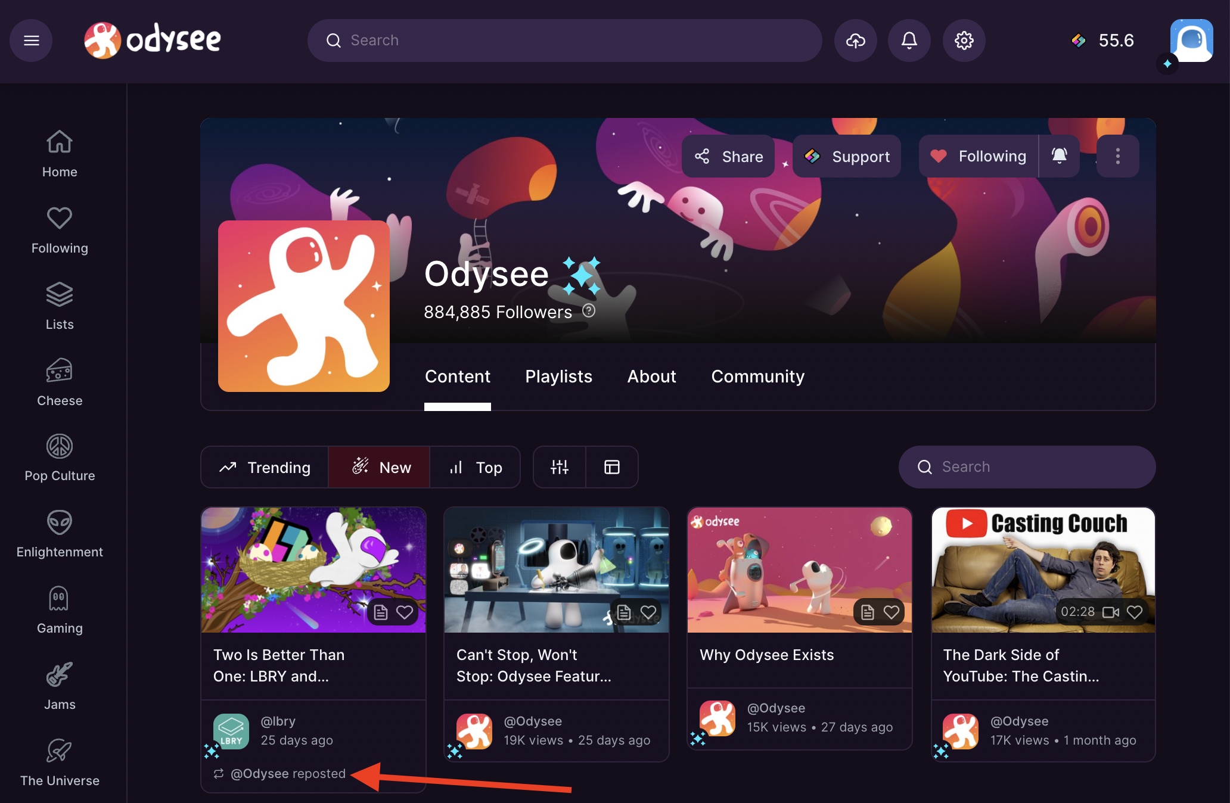Open the Jams category
The height and width of the screenshot is (803, 1230).
click(x=60, y=686)
